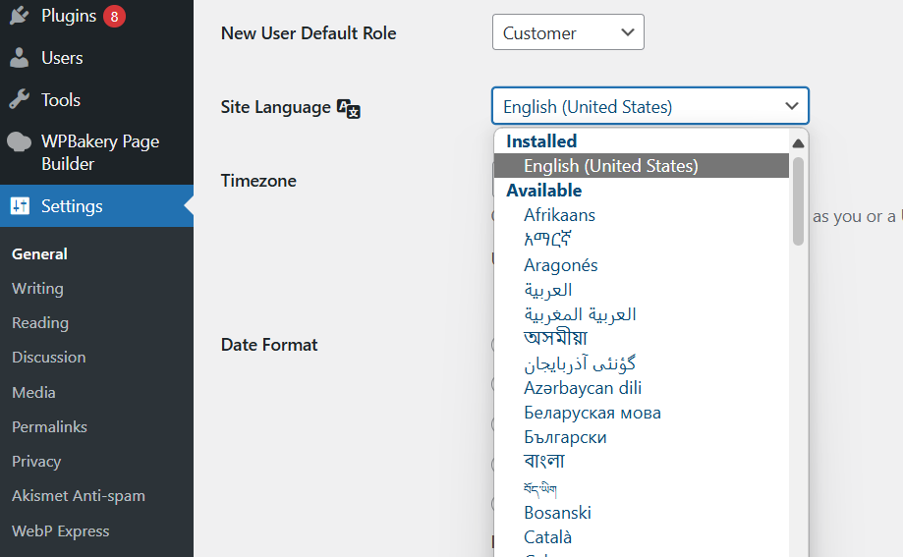Click the Settings sliders icon

[x=20, y=206]
